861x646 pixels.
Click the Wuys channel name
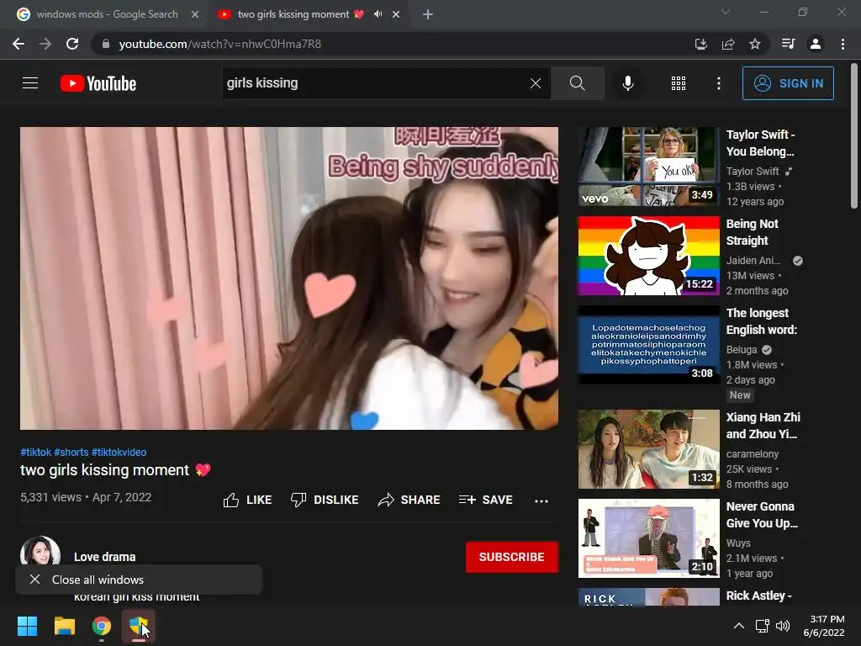point(738,543)
